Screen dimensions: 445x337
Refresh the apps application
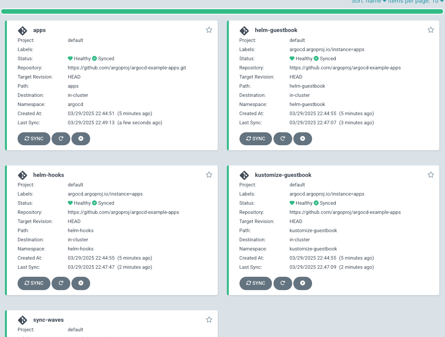pos(61,139)
